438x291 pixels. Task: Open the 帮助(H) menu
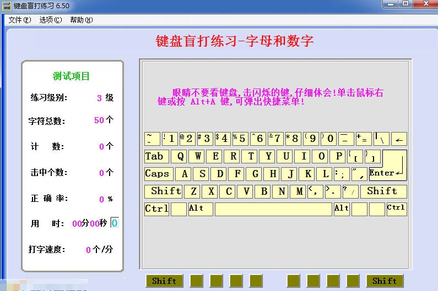[81, 20]
